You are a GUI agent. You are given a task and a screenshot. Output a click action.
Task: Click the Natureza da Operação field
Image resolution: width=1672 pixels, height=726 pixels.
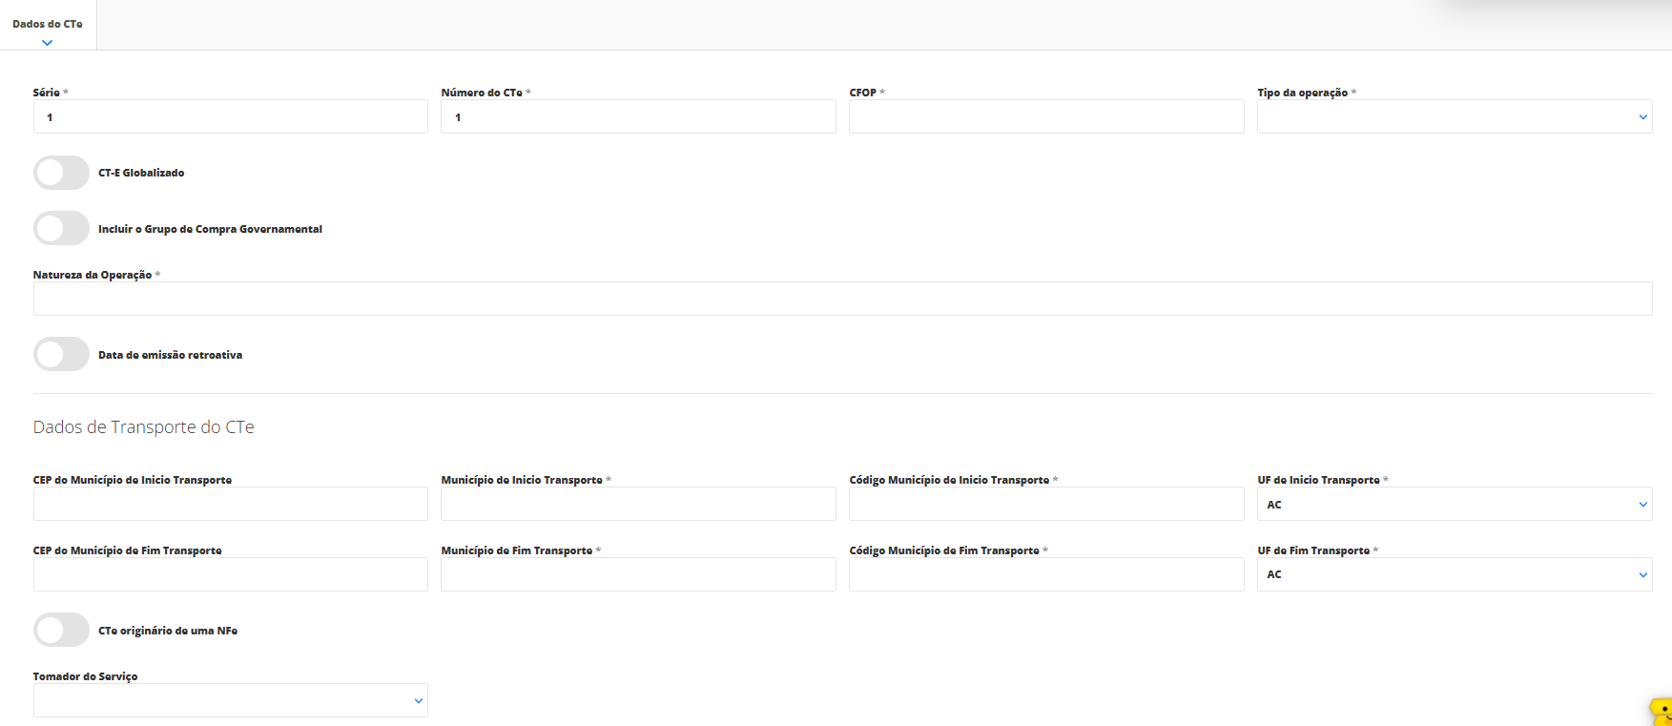coord(841,299)
